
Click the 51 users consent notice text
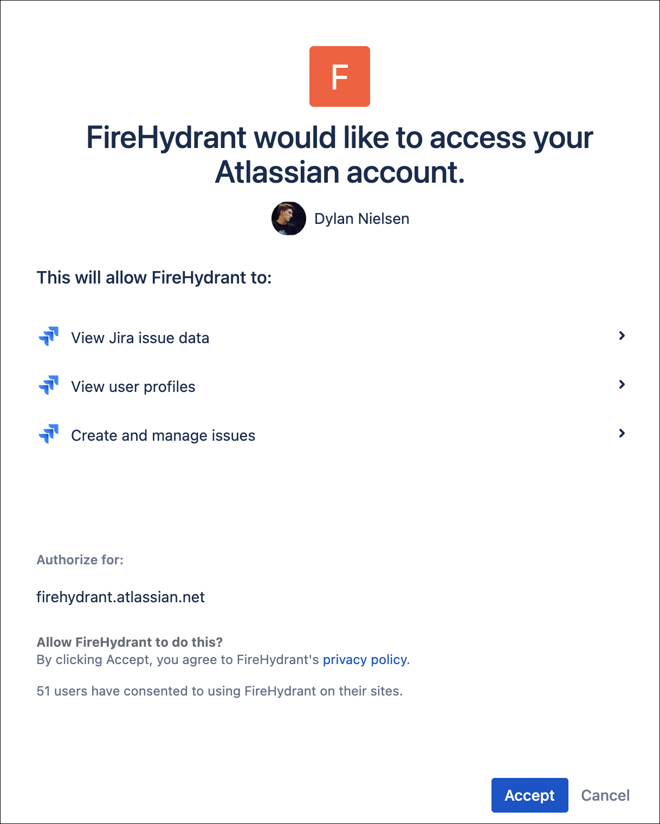pyautogui.click(x=219, y=691)
